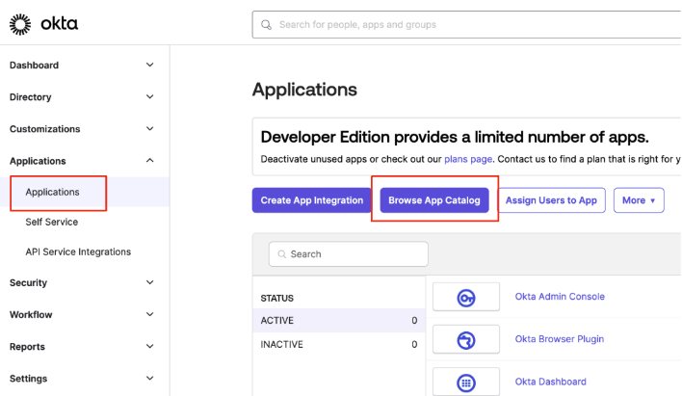Expand the Security sidebar chevron

click(149, 282)
